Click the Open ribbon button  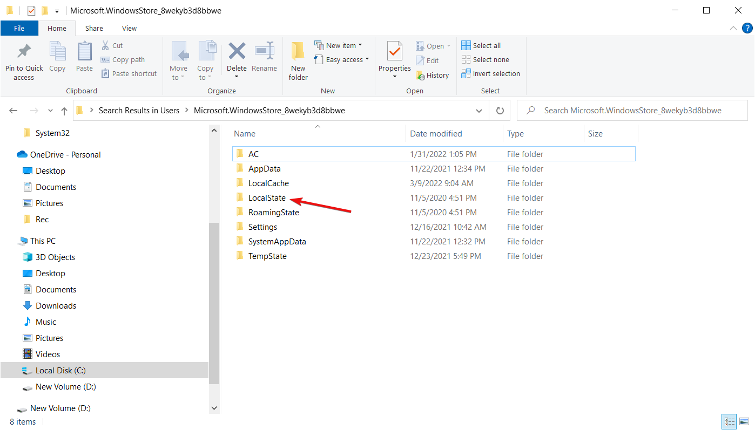click(433, 46)
